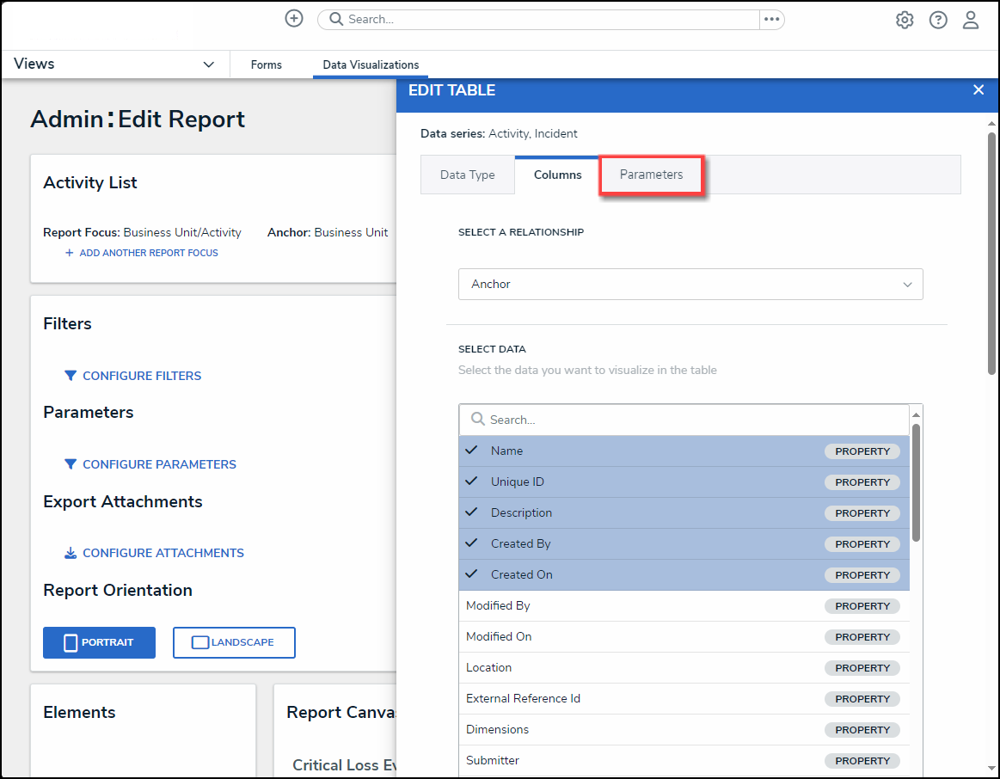Open the settings gear icon
The height and width of the screenshot is (779, 1000).
[905, 20]
